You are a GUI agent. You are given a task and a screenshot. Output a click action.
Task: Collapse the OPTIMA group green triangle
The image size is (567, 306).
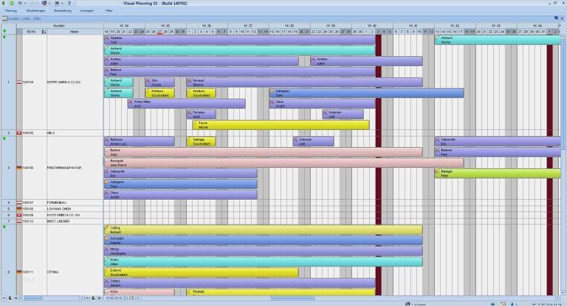4,227
